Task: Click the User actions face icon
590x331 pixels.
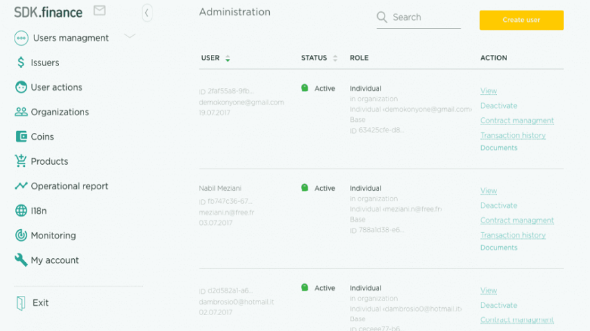Action: tap(21, 87)
